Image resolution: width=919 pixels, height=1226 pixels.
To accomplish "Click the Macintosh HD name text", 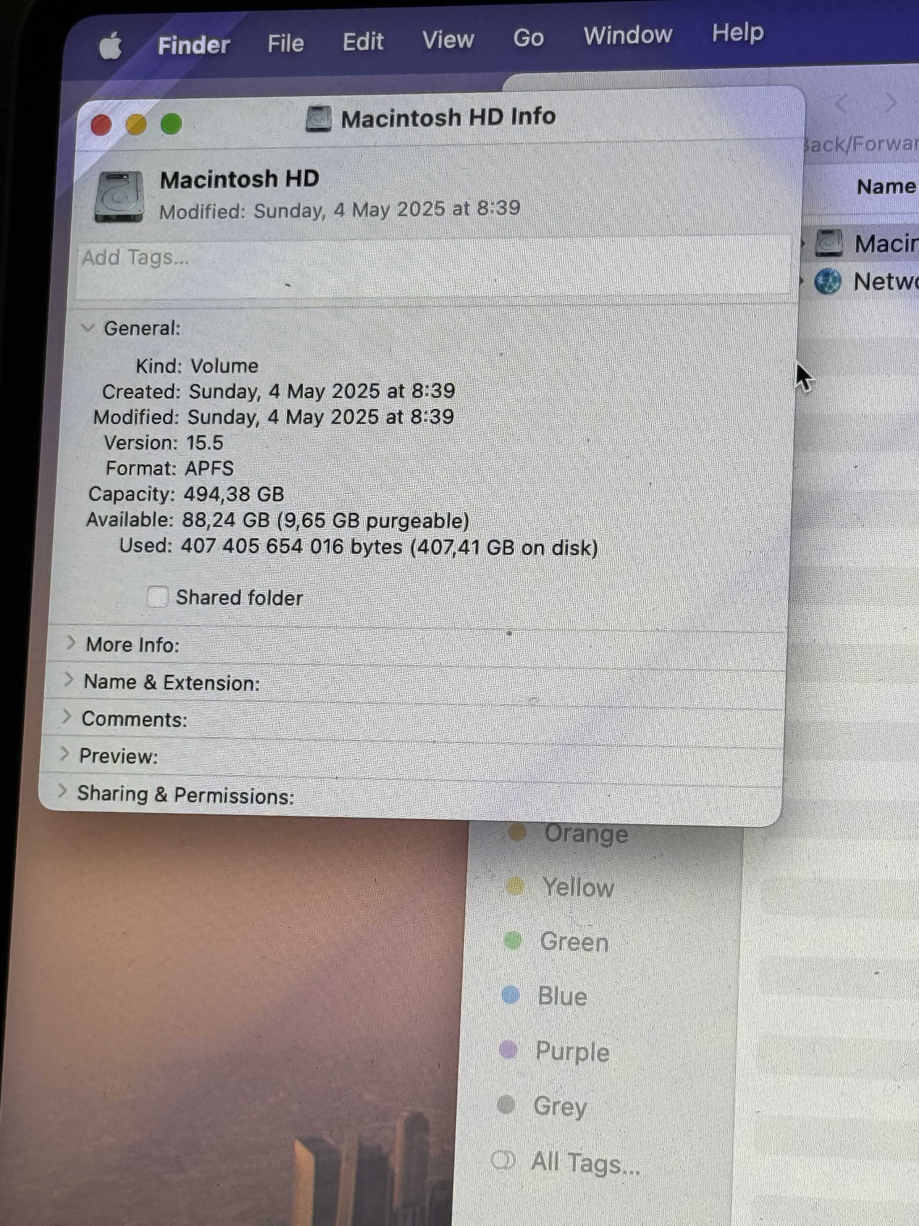I will point(239,180).
